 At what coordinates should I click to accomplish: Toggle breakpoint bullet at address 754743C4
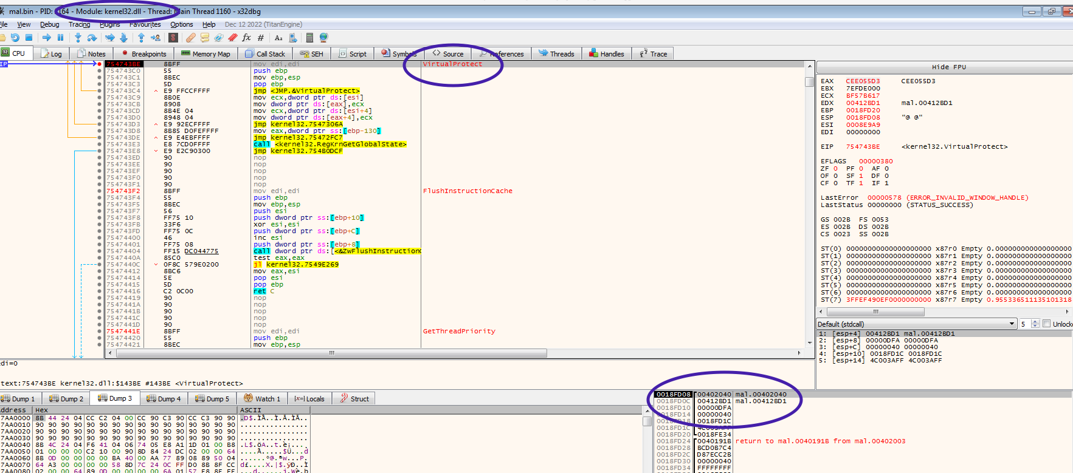99,90
